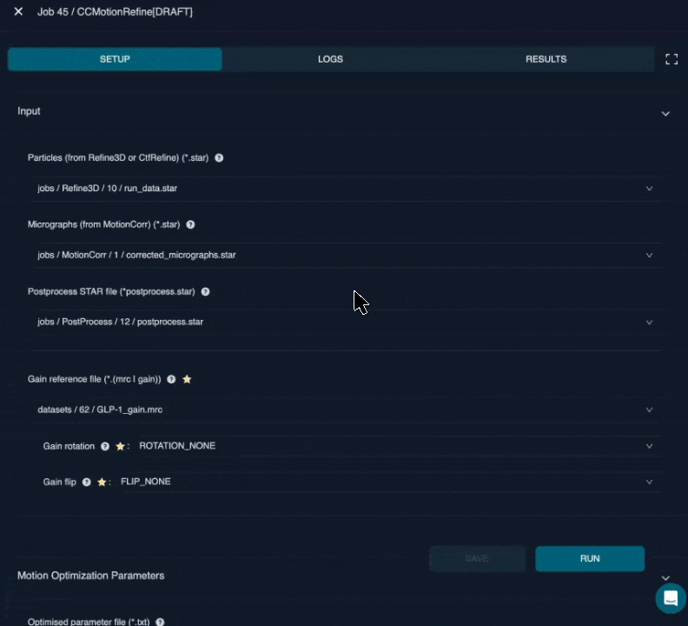
Task: Click the Particles (from Refine3D or CtfRefine) label
Action: [118, 157]
